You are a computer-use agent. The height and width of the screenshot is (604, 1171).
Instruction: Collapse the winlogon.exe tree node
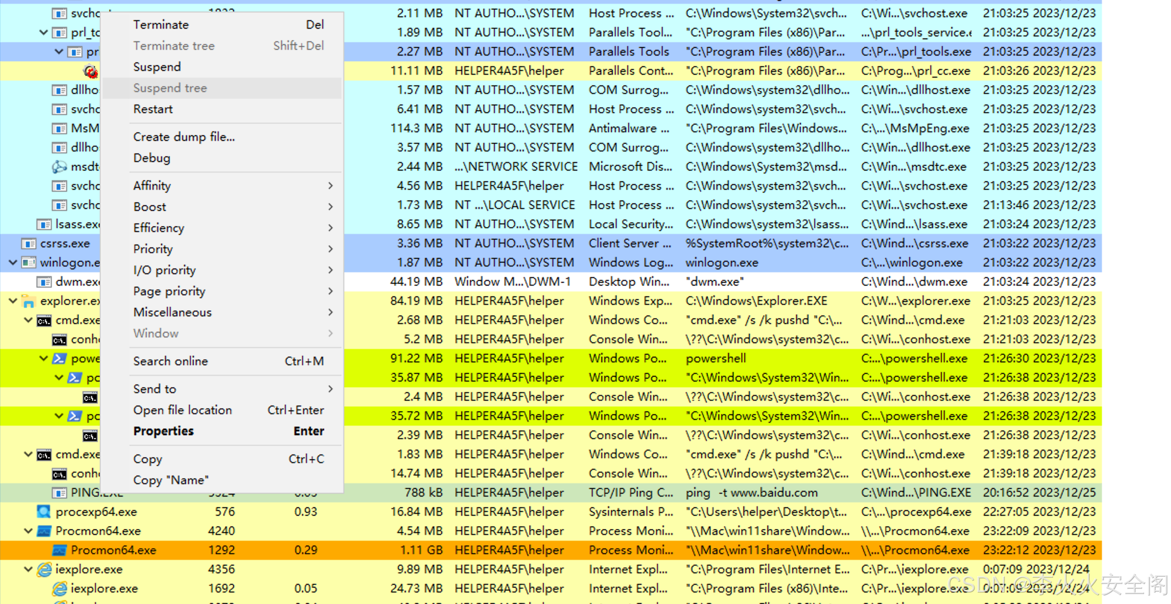[13, 263]
